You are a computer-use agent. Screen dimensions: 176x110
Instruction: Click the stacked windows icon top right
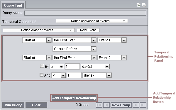tap(144, 5)
